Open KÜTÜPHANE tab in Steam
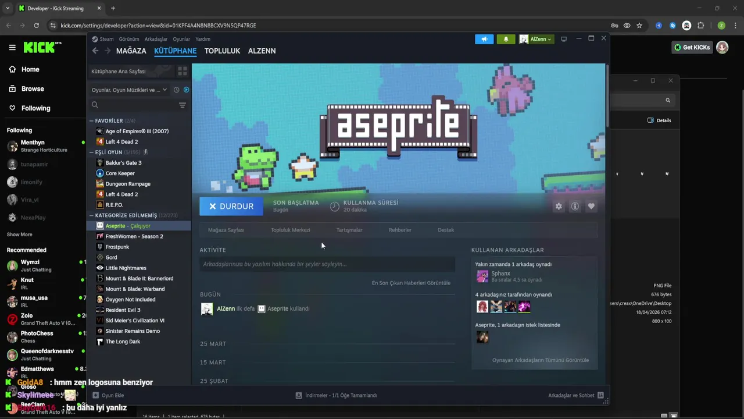The height and width of the screenshot is (419, 744). pos(175,51)
